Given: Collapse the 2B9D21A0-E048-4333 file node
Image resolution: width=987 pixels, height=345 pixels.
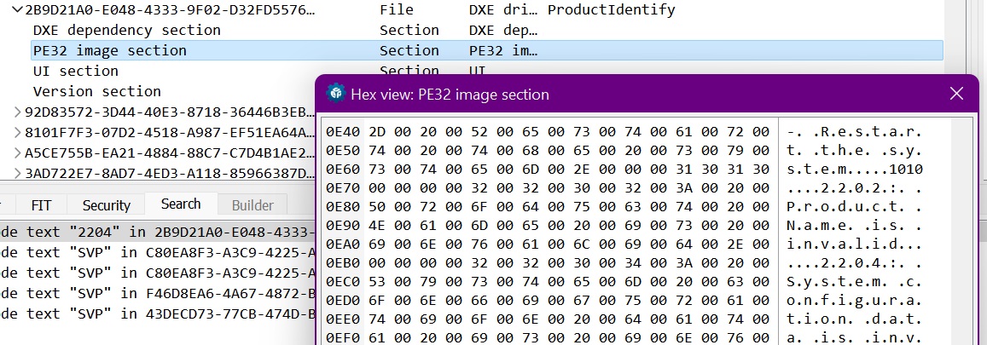Looking at the screenshot, I should click(18, 10).
